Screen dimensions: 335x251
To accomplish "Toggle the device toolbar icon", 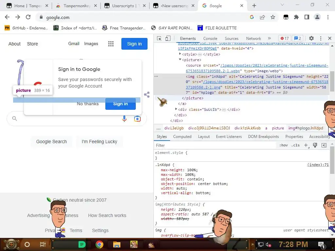I will click(x=168, y=39).
